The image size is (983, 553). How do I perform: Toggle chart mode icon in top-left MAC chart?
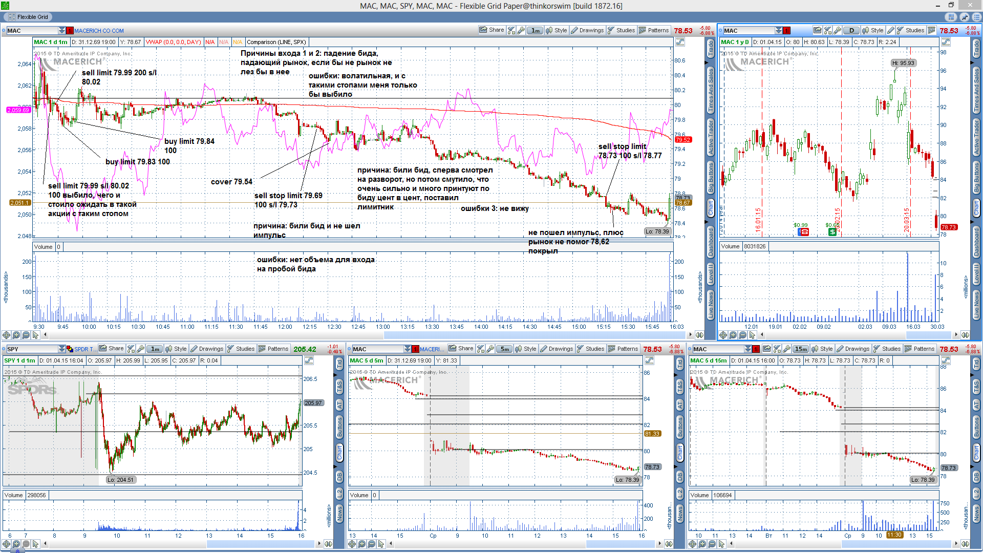tap(680, 42)
